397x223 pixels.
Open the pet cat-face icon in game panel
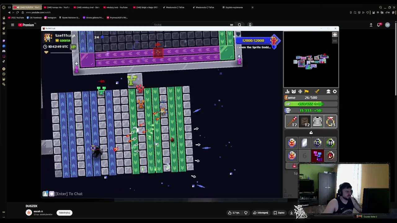click(x=294, y=91)
